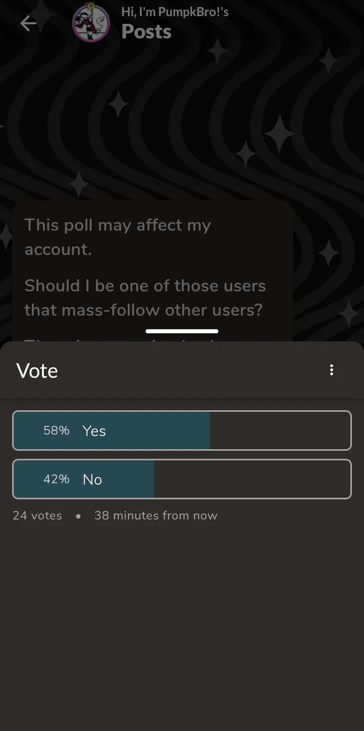Go back using the left arrow

tap(28, 23)
